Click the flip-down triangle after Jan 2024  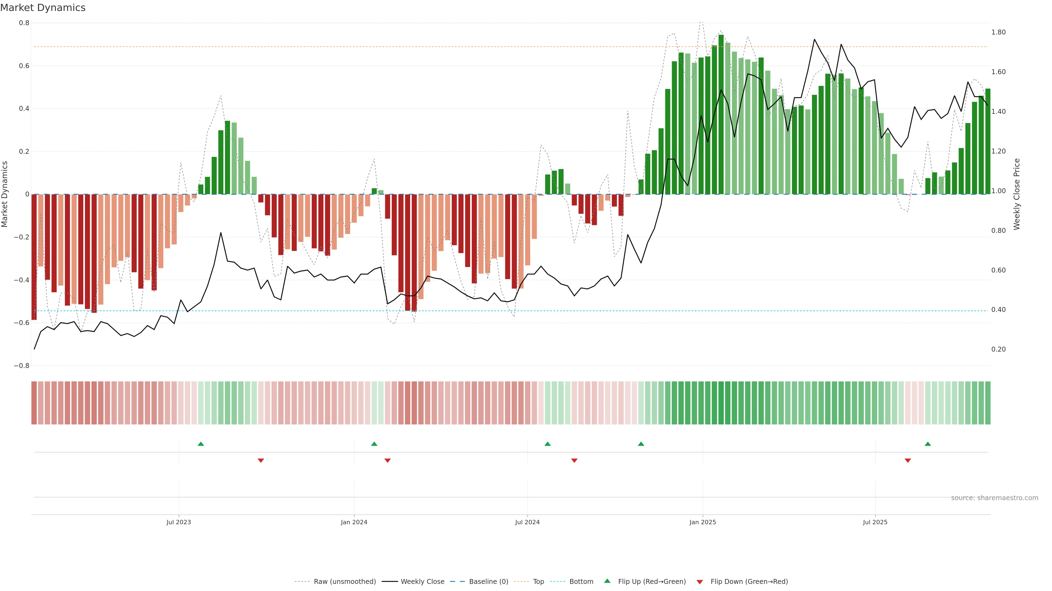pyautogui.click(x=388, y=460)
